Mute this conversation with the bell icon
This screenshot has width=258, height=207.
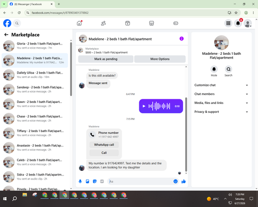(214, 69)
